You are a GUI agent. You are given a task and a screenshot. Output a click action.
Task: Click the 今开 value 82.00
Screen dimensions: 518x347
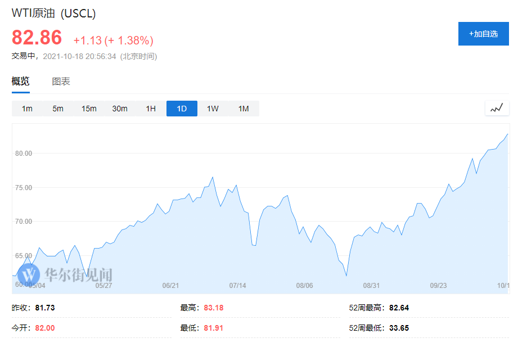(x=45, y=328)
